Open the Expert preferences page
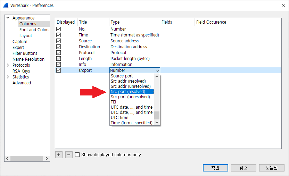Image resolution: width=289 pixels, height=176 pixels. point(18,47)
